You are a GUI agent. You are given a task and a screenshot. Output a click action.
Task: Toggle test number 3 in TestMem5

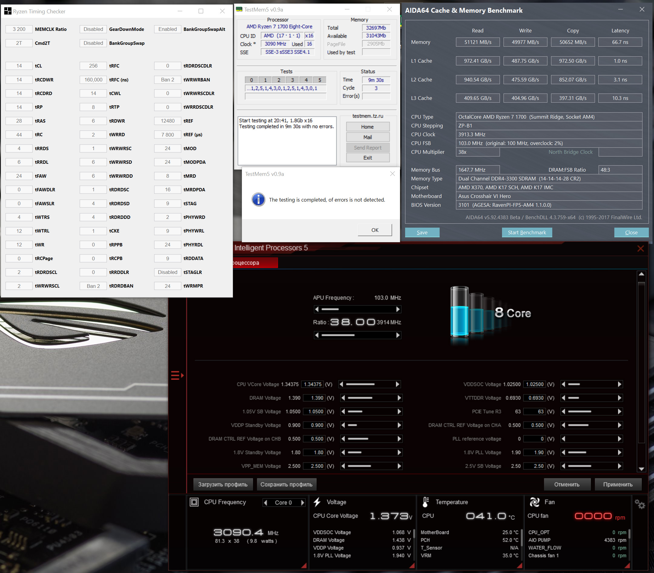coord(292,80)
